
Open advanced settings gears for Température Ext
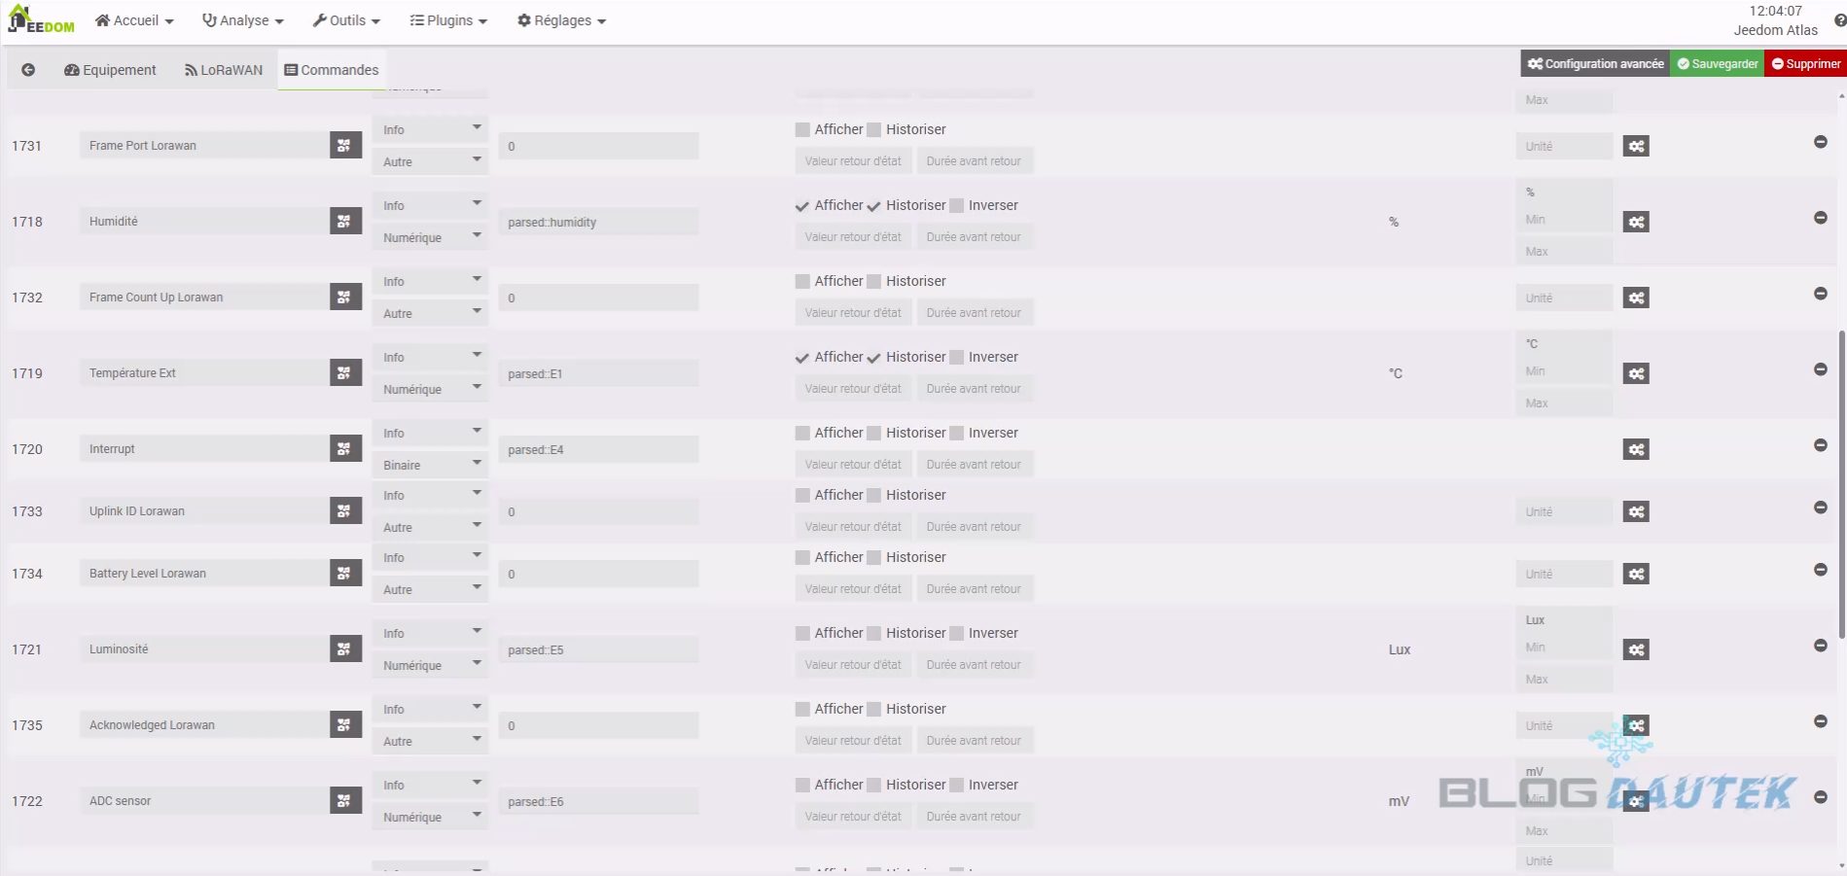tap(1636, 373)
